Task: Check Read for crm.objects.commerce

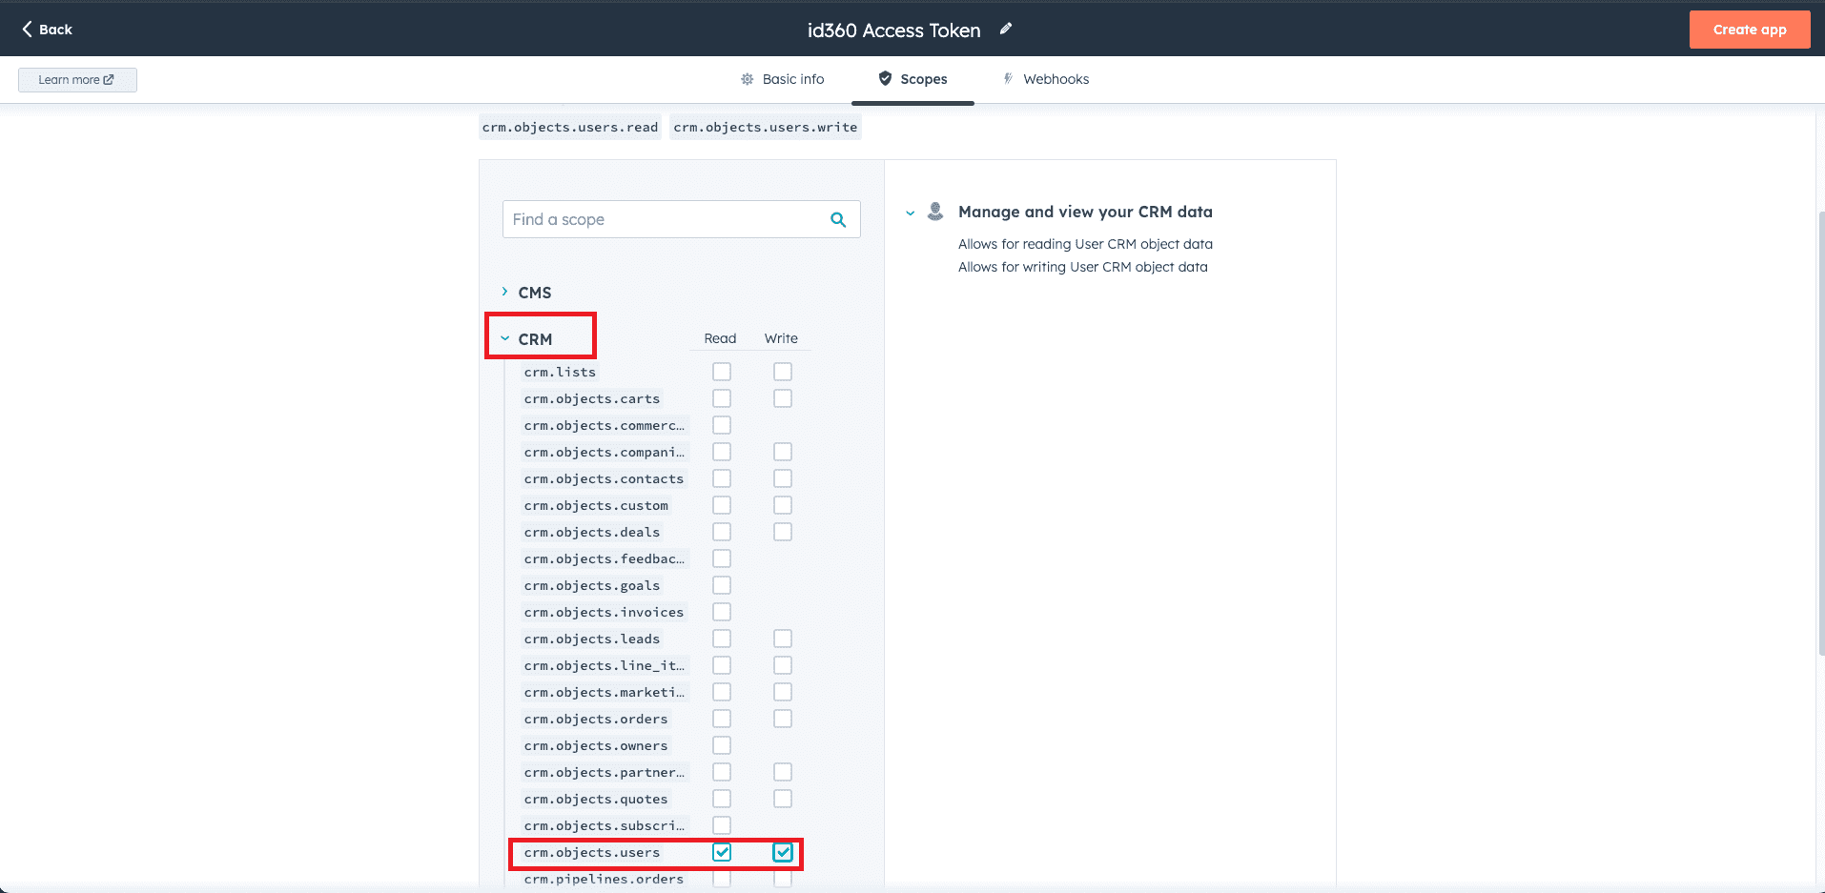Action: coord(722,425)
